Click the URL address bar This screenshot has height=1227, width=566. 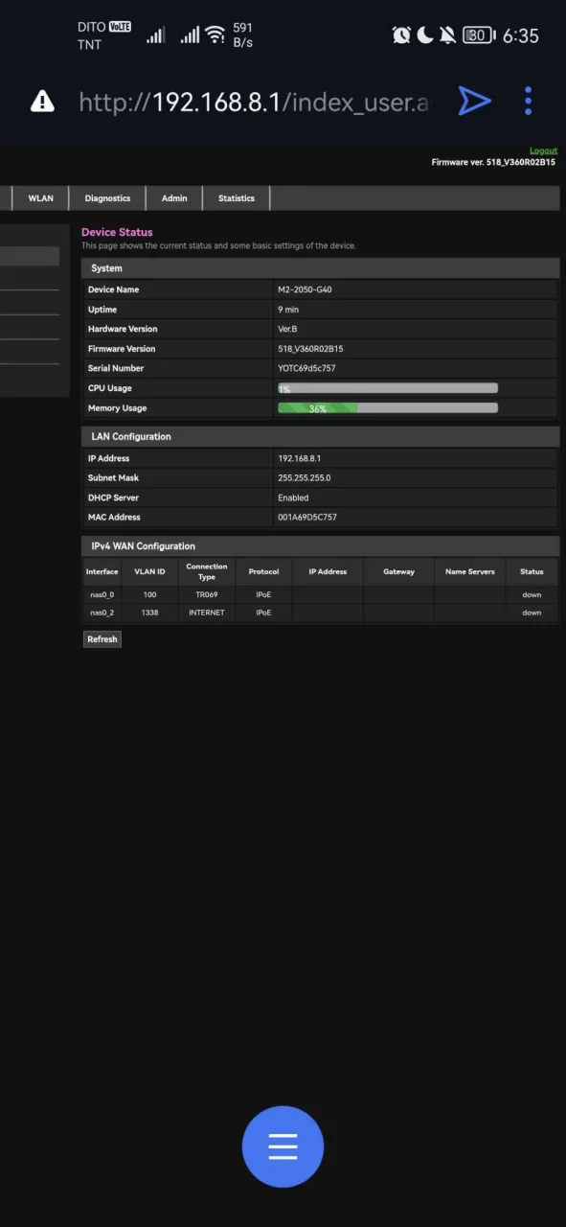[x=255, y=102]
